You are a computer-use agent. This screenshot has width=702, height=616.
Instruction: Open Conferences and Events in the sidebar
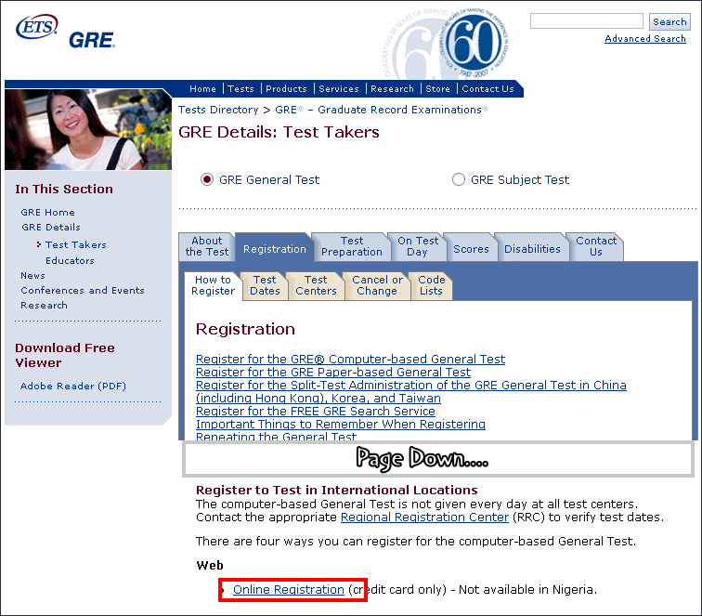pyautogui.click(x=83, y=290)
